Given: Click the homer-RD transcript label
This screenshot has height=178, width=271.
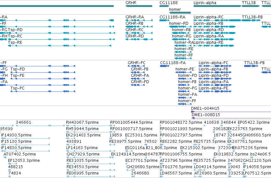Looking at the screenshot, I should point(179,23).
